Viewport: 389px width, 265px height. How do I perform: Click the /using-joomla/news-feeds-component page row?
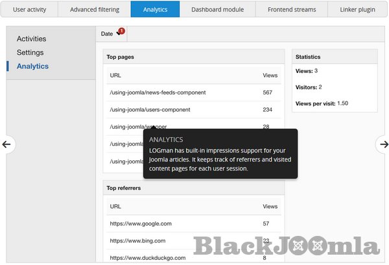click(x=158, y=92)
